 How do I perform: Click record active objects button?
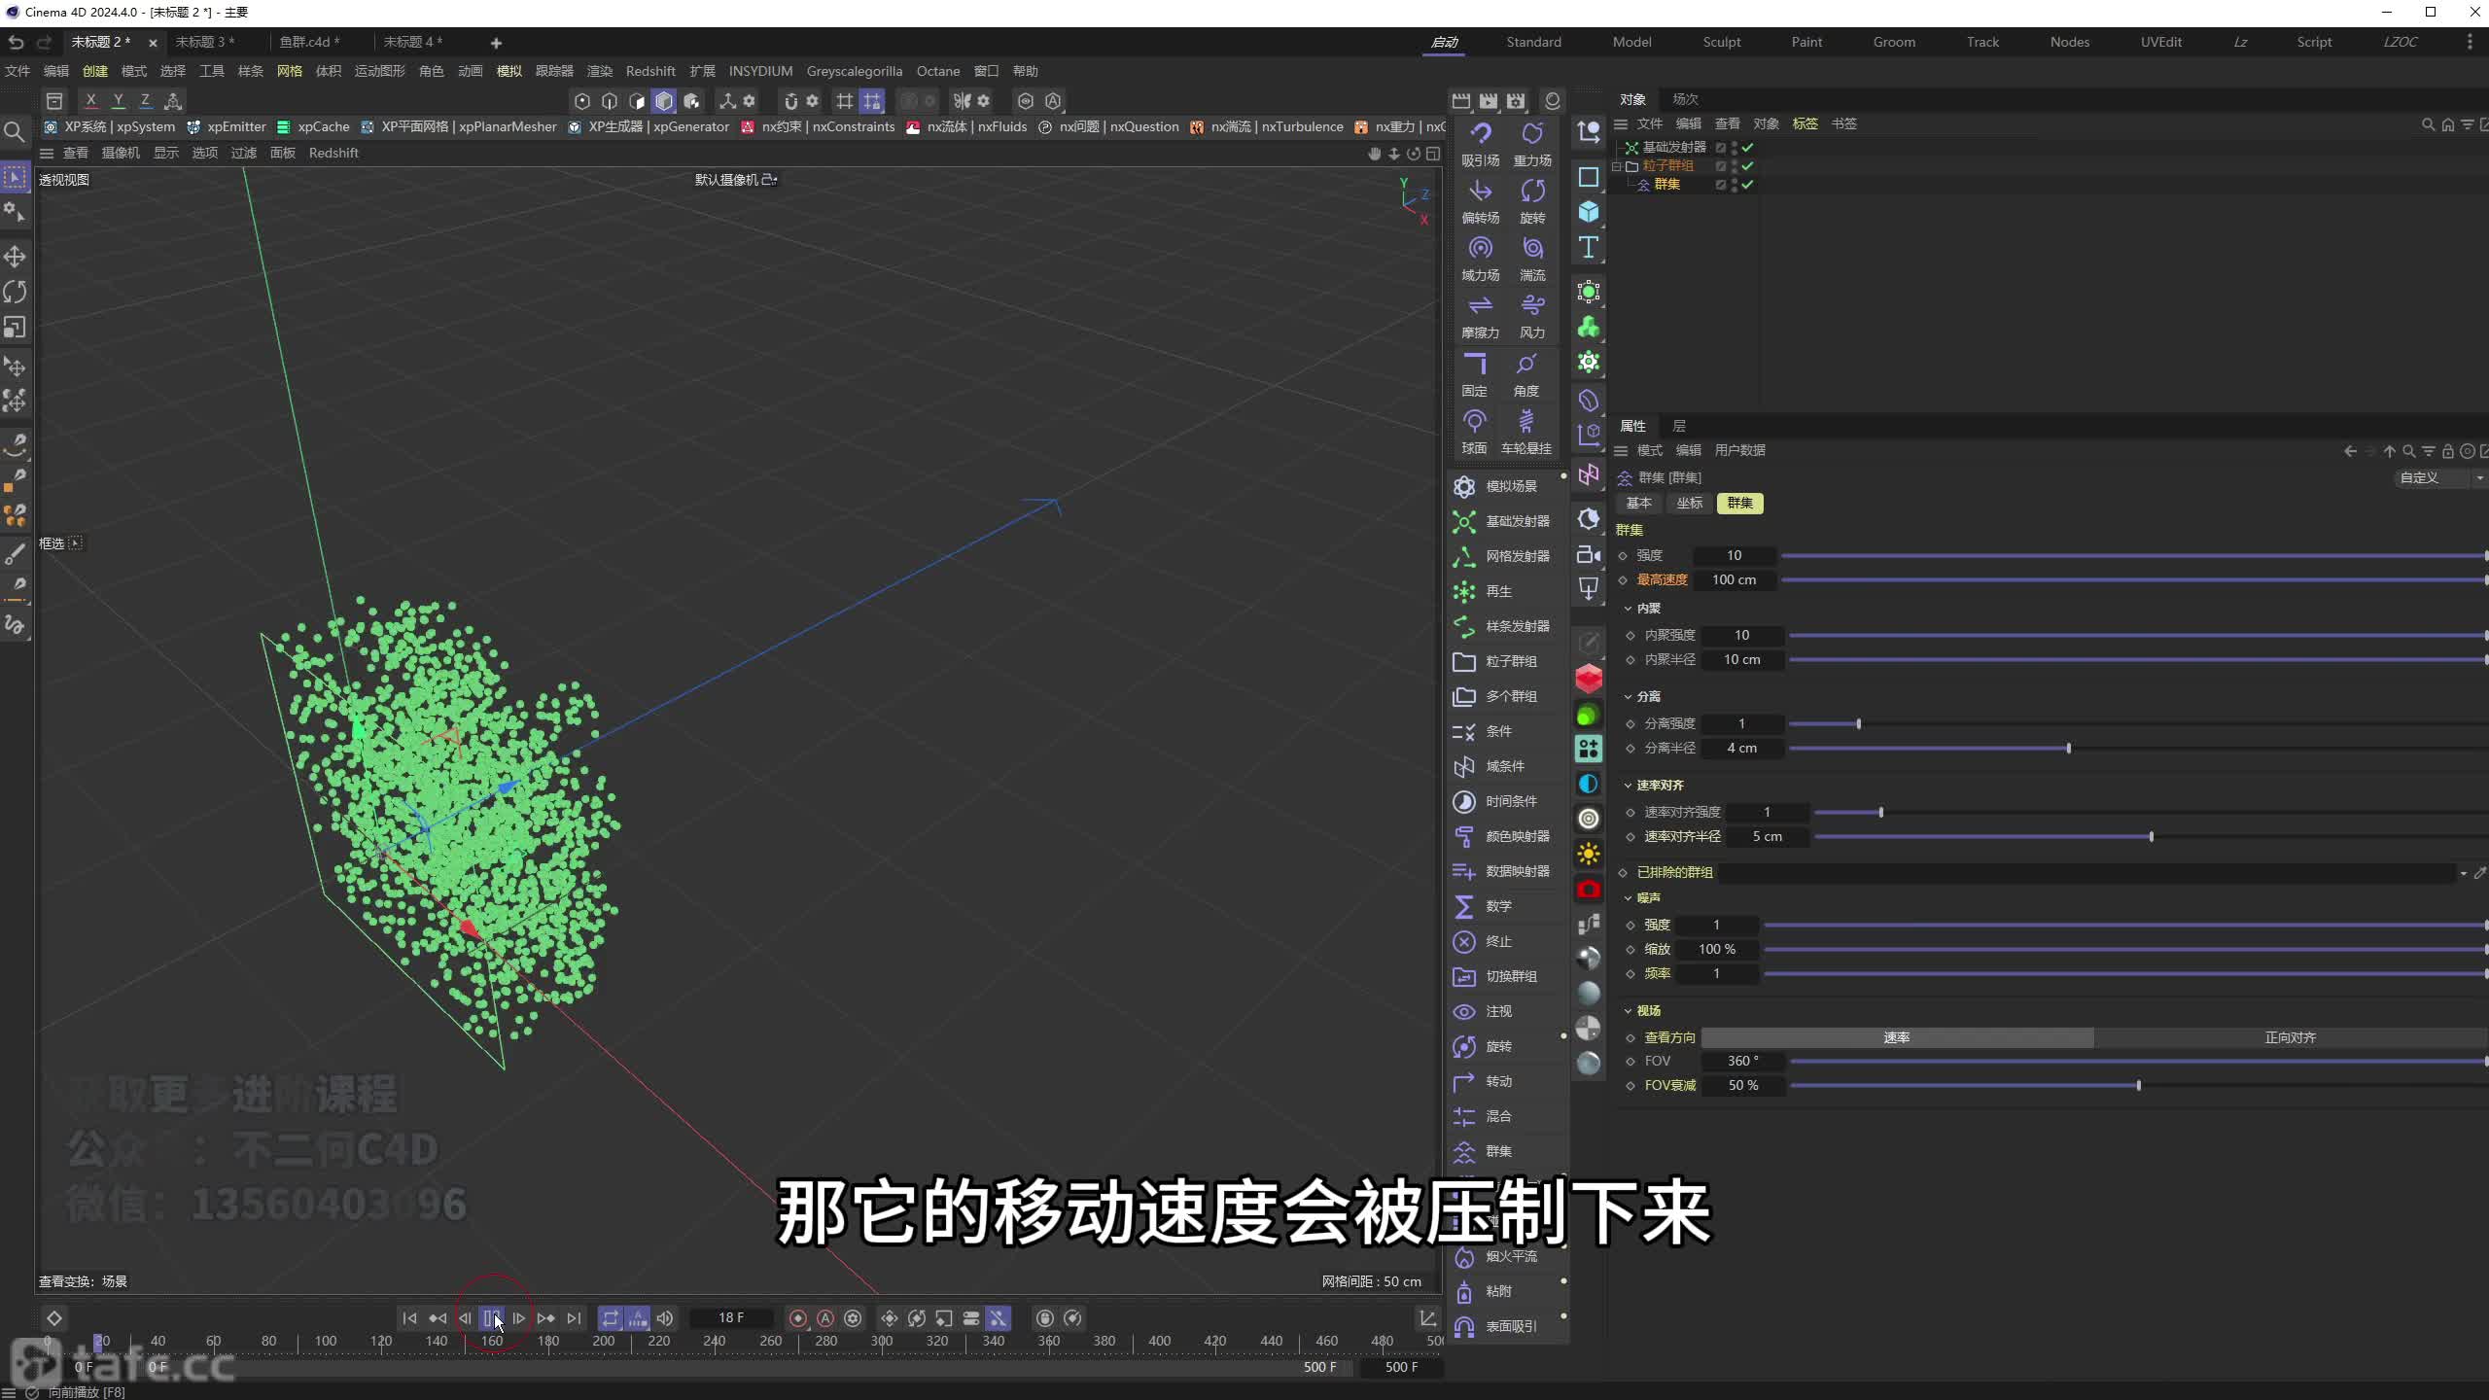(798, 1318)
